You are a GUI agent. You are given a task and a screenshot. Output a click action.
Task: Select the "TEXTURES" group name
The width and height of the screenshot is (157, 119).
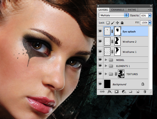[x=132, y=74]
